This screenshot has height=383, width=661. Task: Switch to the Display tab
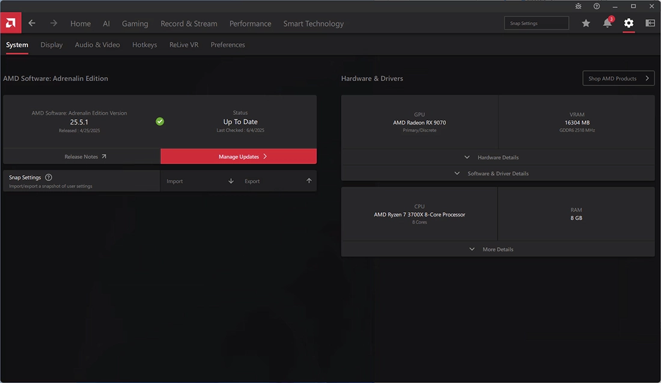coord(51,44)
